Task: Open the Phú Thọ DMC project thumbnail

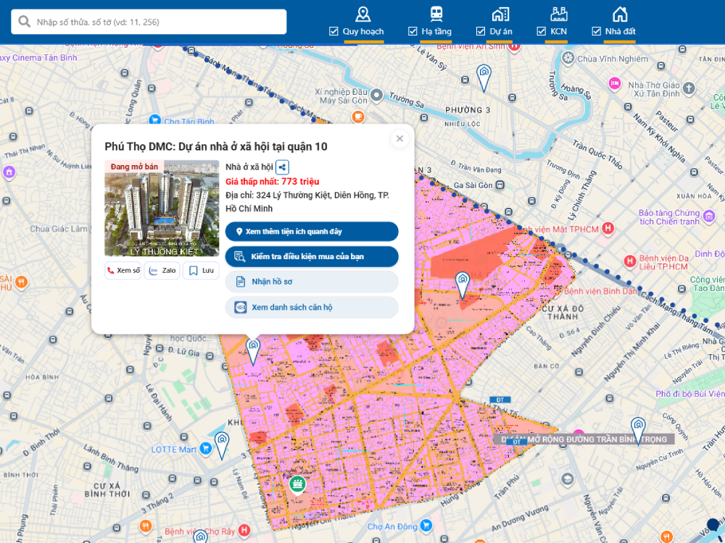Action: (162, 209)
